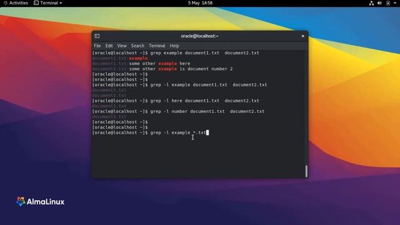Open the clock showing 5 May 14:58
Image resolution: width=400 pixels, height=225 pixels.
click(x=200, y=3)
